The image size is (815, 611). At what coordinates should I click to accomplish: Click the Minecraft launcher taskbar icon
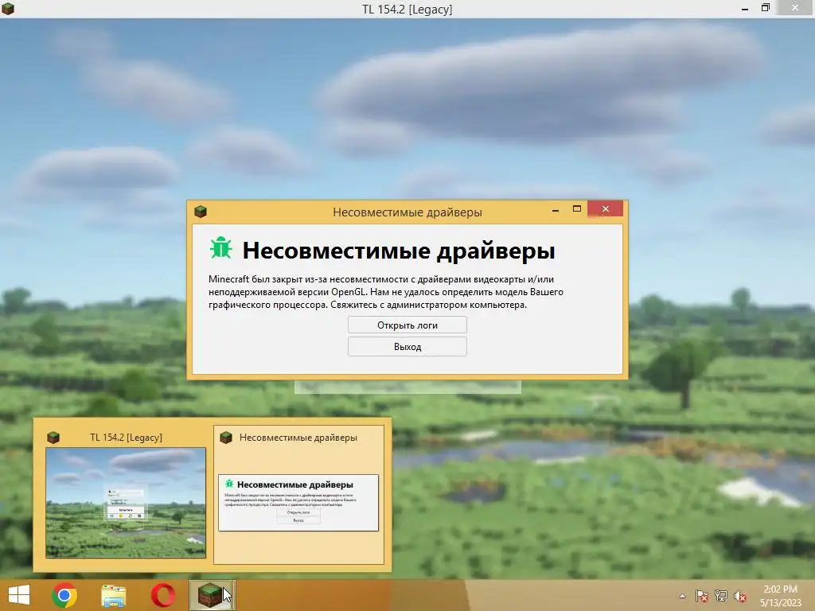coord(212,595)
